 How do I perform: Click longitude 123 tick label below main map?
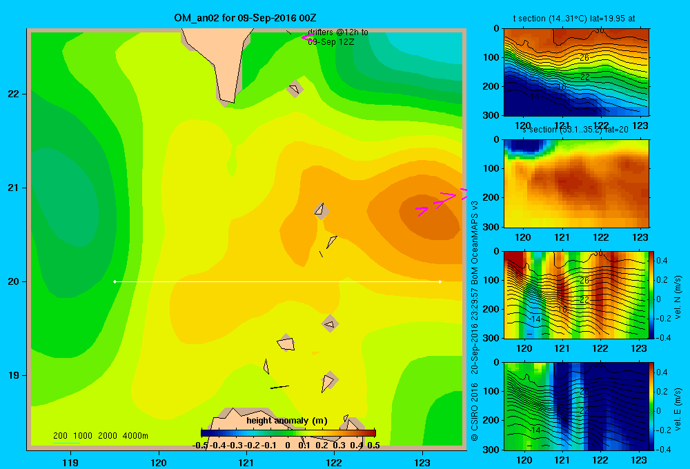point(422,462)
